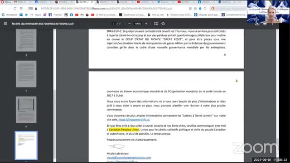Open the Gmail bookmark icon
The width and height of the screenshot is (290, 163).
pos(82,15)
